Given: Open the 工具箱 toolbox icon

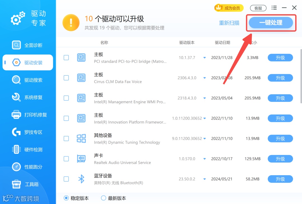Looking at the screenshot, I should tap(16, 184).
